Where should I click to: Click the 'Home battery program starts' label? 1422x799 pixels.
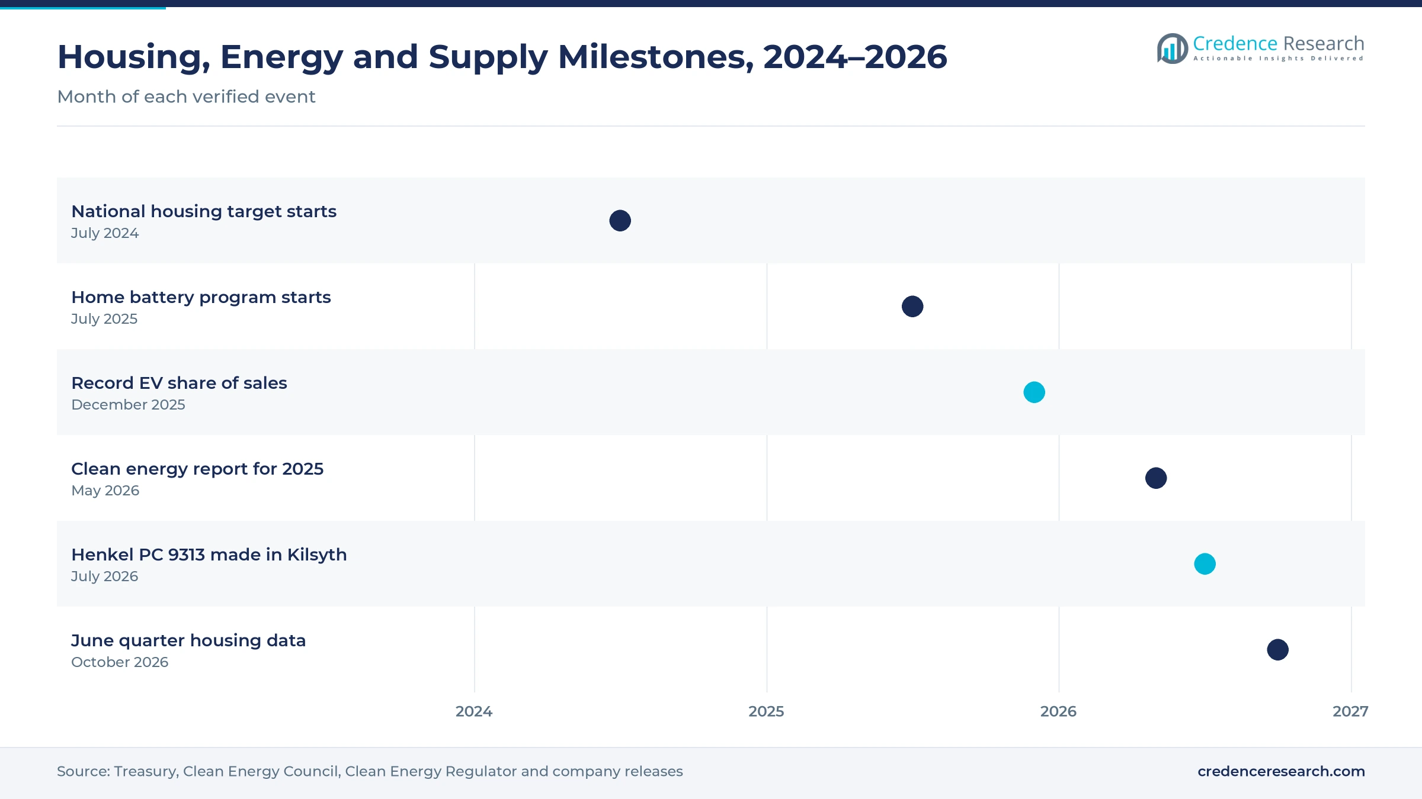(x=201, y=297)
